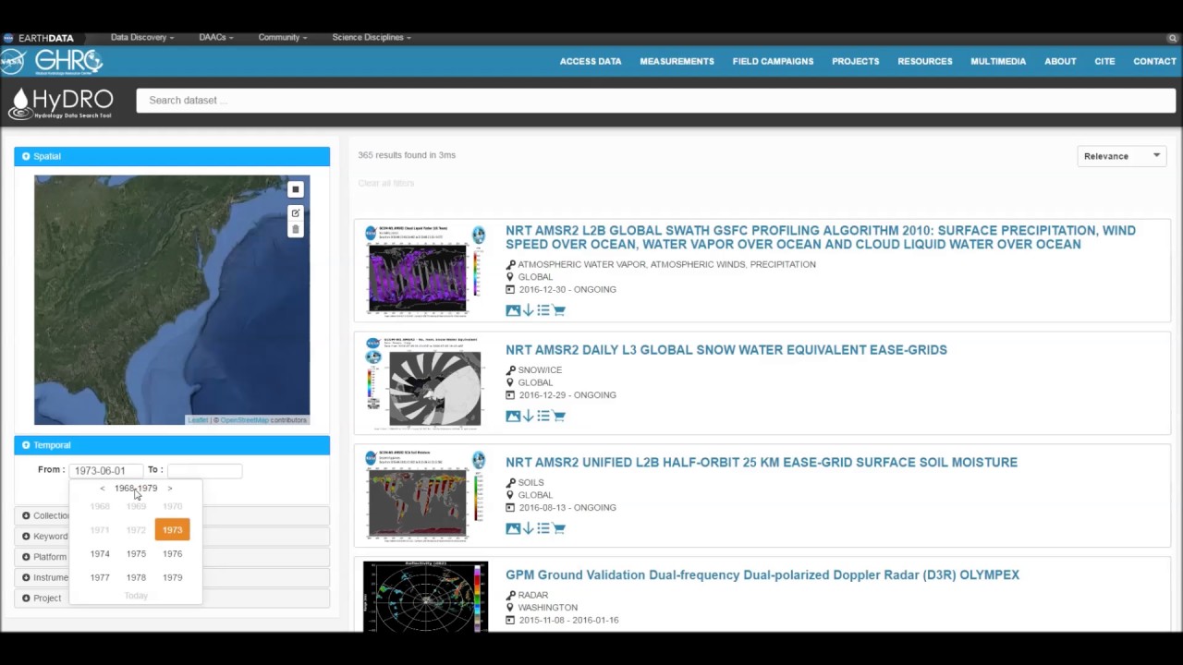The width and height of the screenshot is (1183, 665).
Task: Click download arrow for GSFC Profiling Algorithm dataset
Action: point(529,310)
